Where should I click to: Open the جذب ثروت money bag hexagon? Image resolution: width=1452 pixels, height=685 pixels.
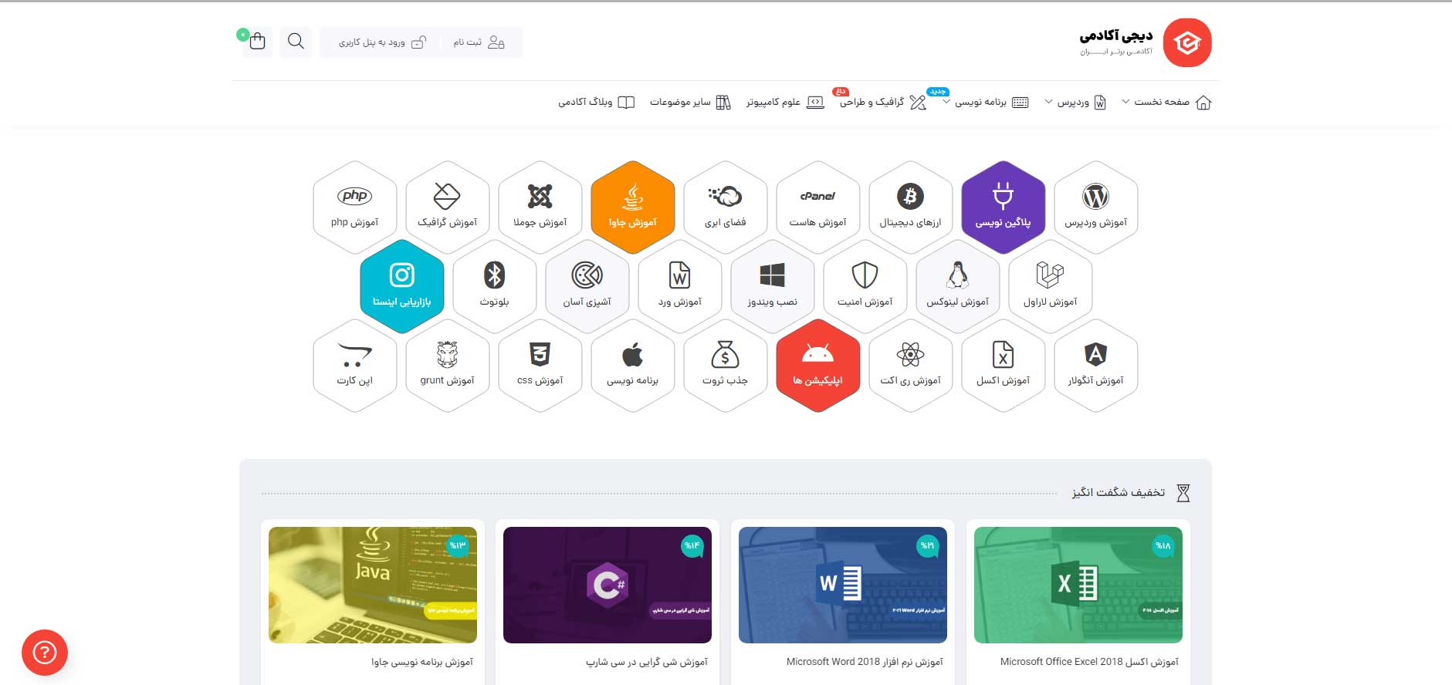click(x=725, y=365)
